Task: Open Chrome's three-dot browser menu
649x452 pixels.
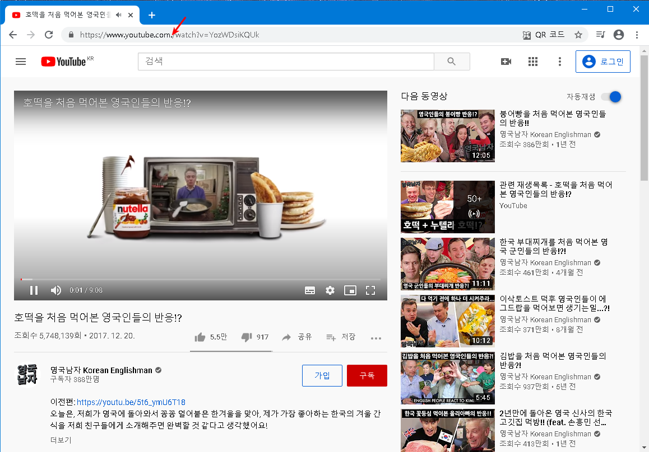Action: 637,34
